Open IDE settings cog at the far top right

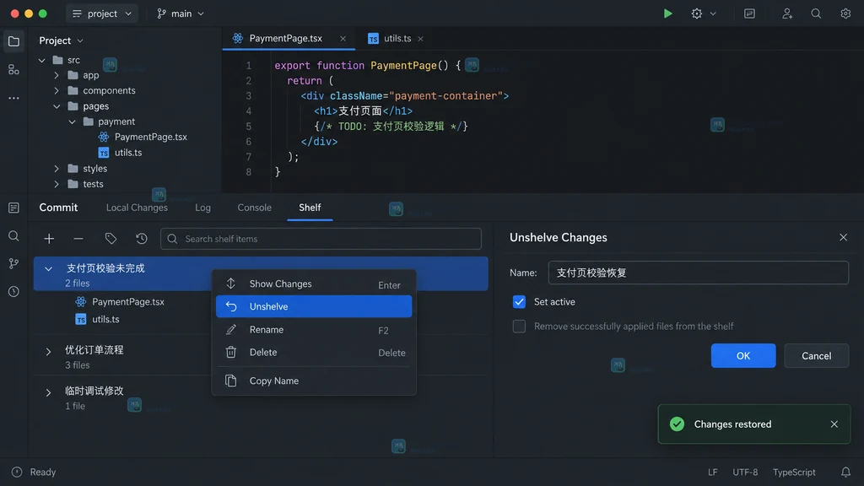point(845,13)
